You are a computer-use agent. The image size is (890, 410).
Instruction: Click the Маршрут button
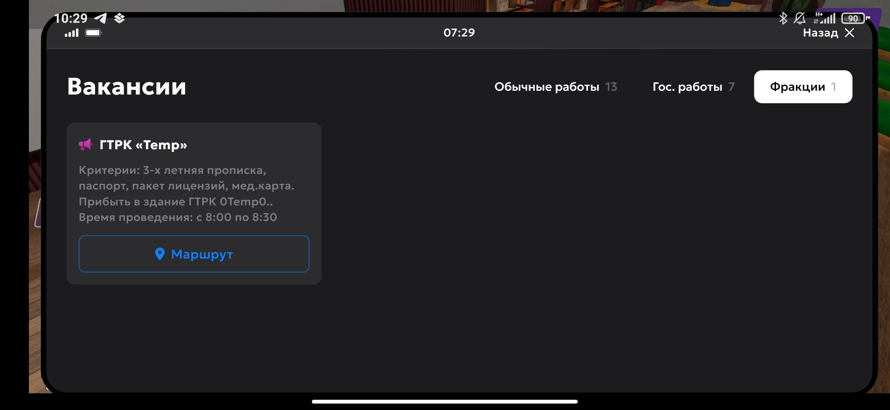pos(194,254)
